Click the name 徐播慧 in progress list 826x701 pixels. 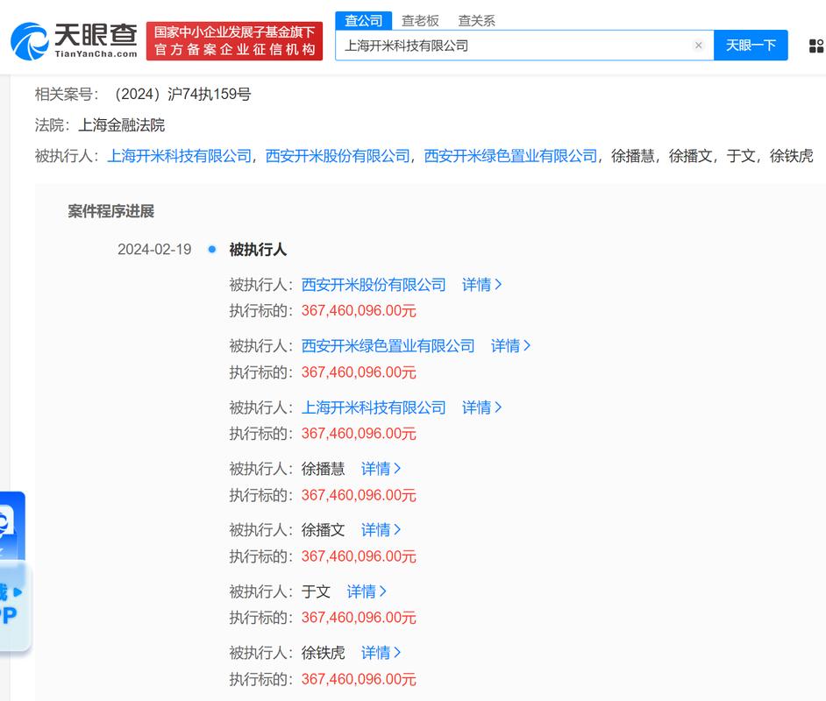323,469
